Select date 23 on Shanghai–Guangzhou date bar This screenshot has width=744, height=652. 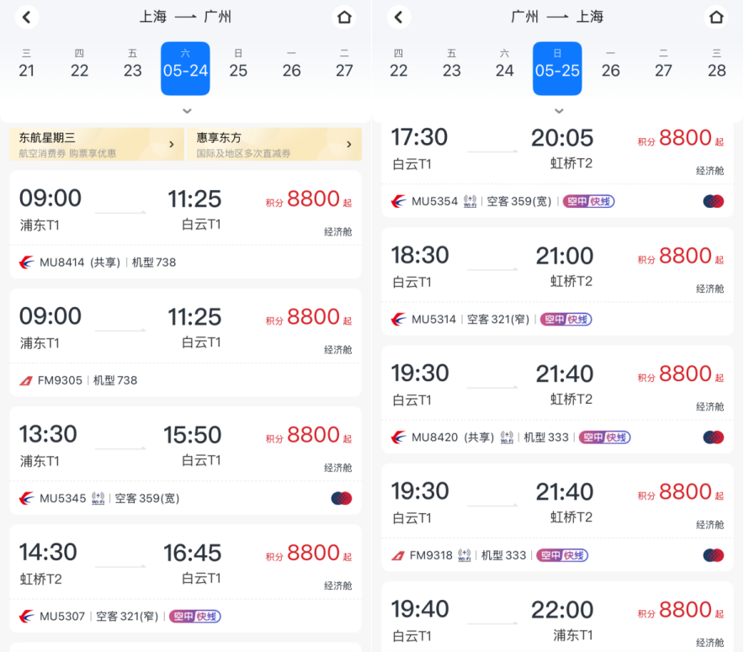[132, 64]
